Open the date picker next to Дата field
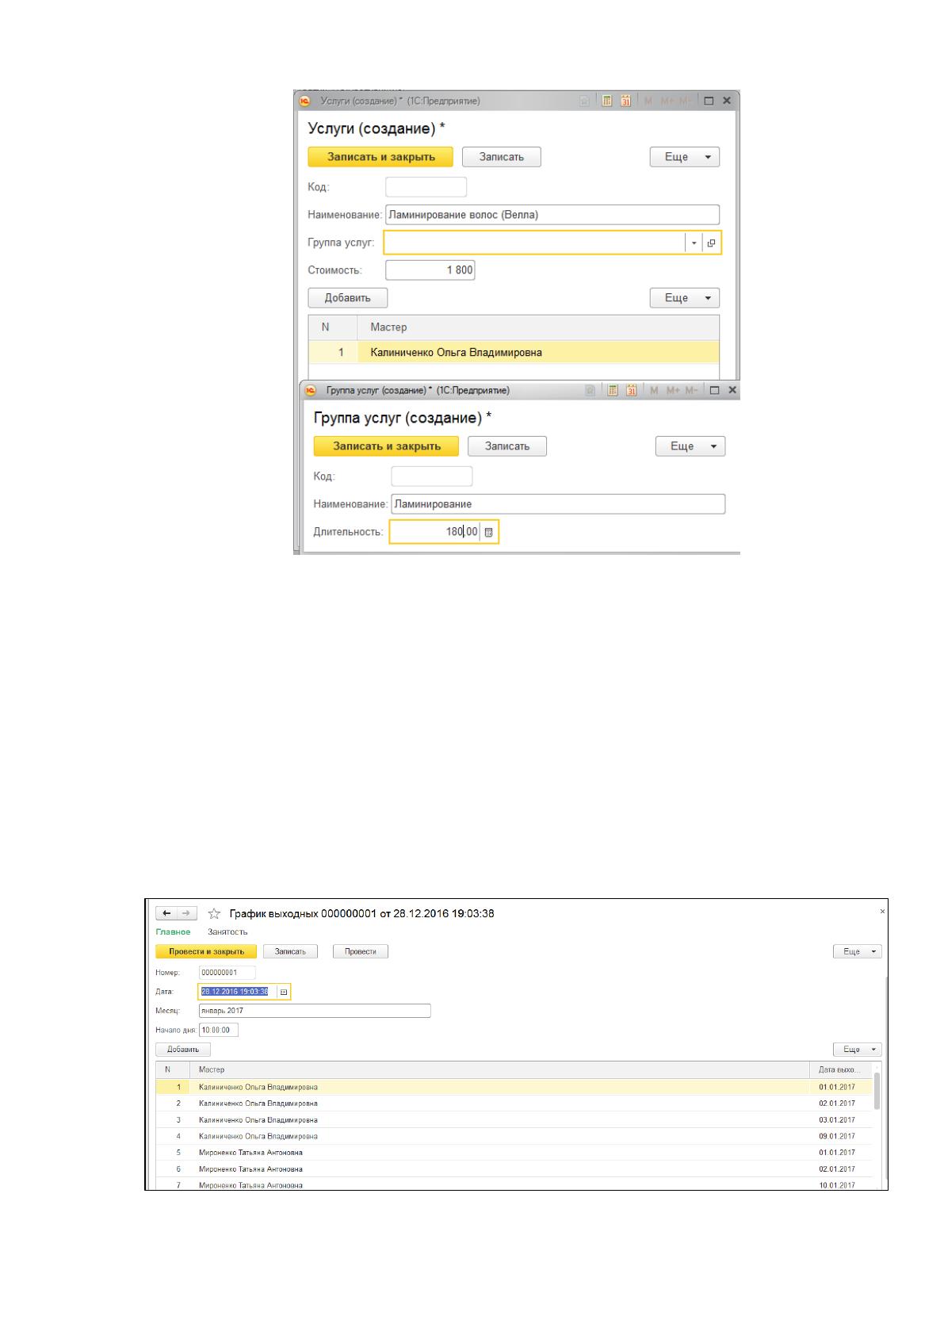This screenshot has width=944, height=1335. point(284,992)
